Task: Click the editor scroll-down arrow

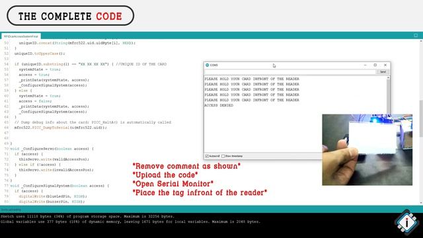Action: point(421,203)
